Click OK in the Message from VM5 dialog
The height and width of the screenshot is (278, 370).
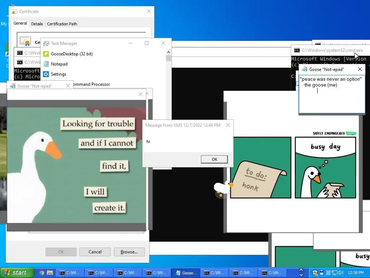click(x=214, y=159)
